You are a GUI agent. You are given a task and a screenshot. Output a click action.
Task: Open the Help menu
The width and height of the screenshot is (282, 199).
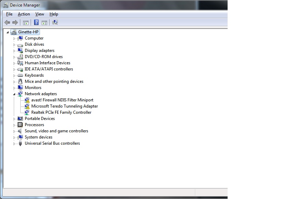[54, 14]
